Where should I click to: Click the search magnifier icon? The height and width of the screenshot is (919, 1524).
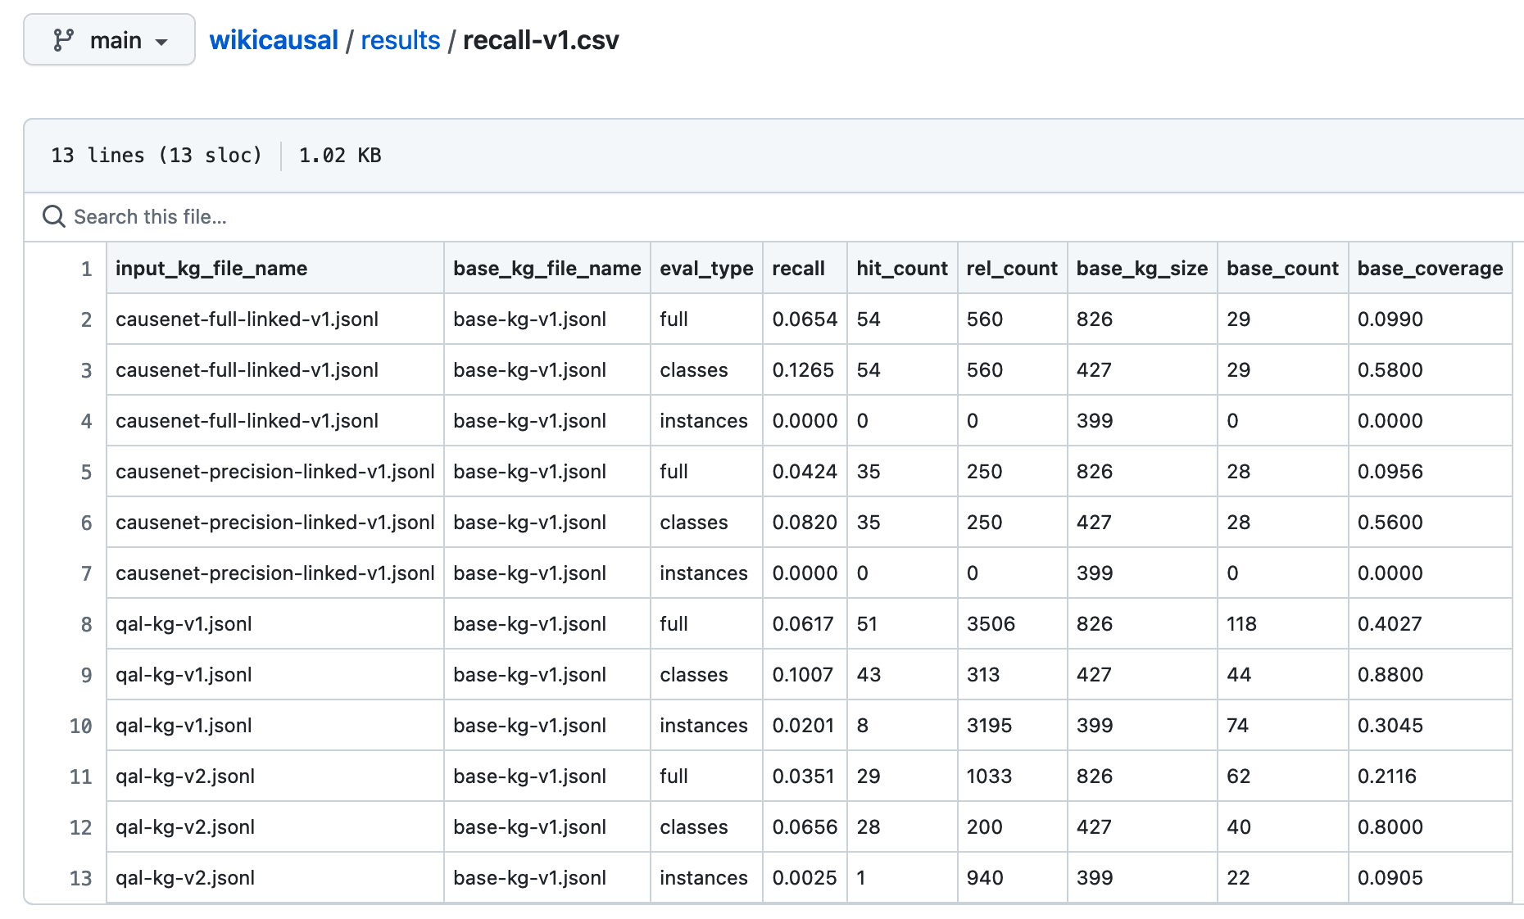click(54, 217)
